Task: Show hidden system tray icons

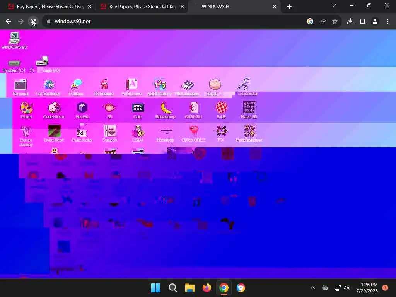Action: (312, 288)
